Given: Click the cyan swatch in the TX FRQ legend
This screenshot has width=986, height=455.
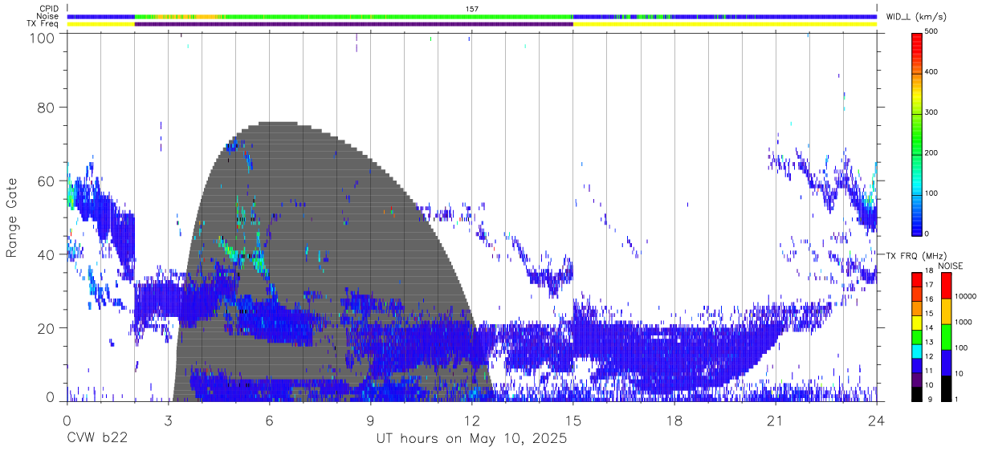Looking at the screenshot, I should (x=917, y=351).
